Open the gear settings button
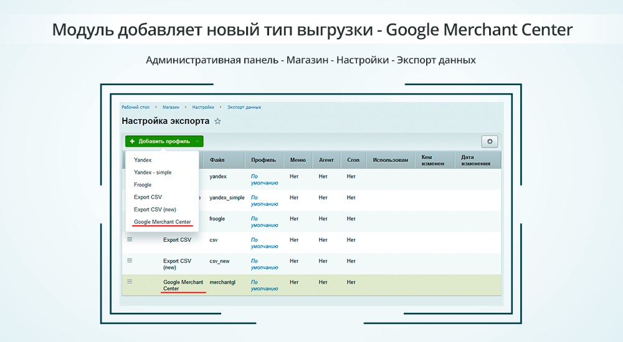623x342 pixels. [x=490, y=142]
